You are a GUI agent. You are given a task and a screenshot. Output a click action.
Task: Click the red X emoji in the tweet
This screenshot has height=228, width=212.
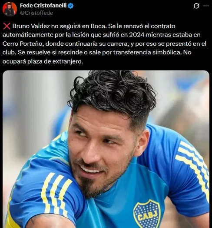coord(7,26)
